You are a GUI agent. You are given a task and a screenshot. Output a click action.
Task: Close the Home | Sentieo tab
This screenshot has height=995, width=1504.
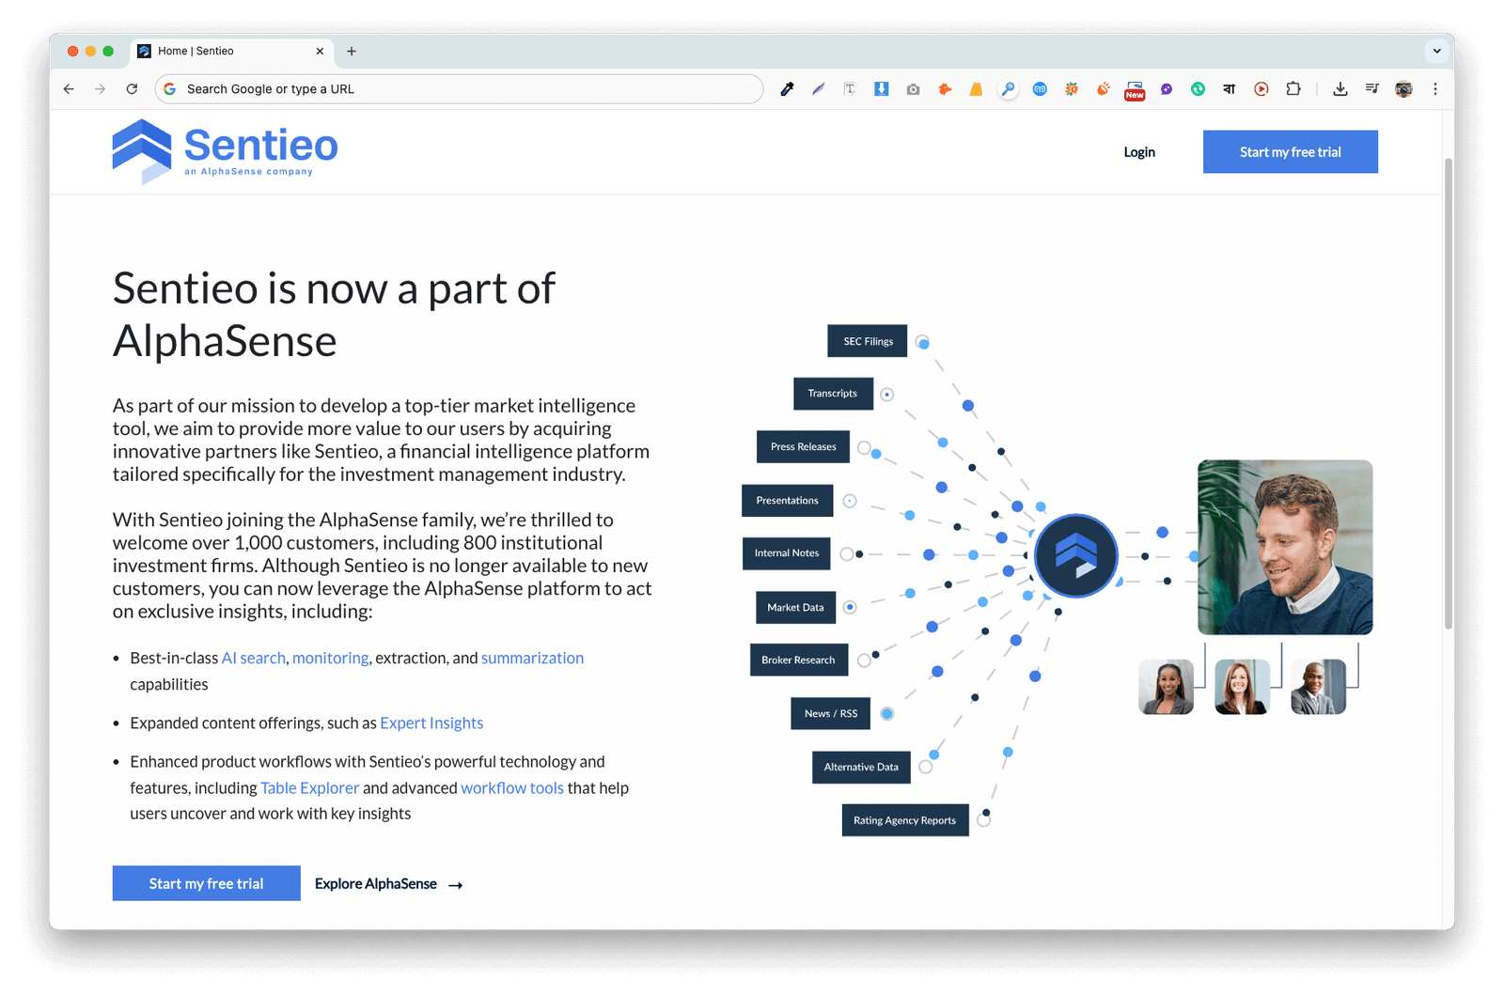[x=320, y=52]
